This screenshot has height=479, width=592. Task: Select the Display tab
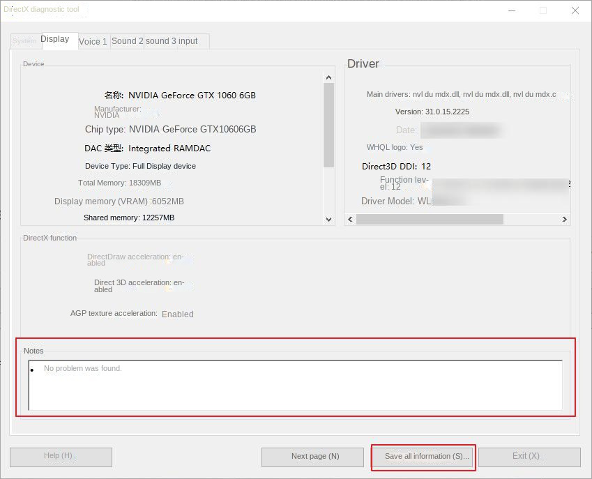click(x=55, y=40)
